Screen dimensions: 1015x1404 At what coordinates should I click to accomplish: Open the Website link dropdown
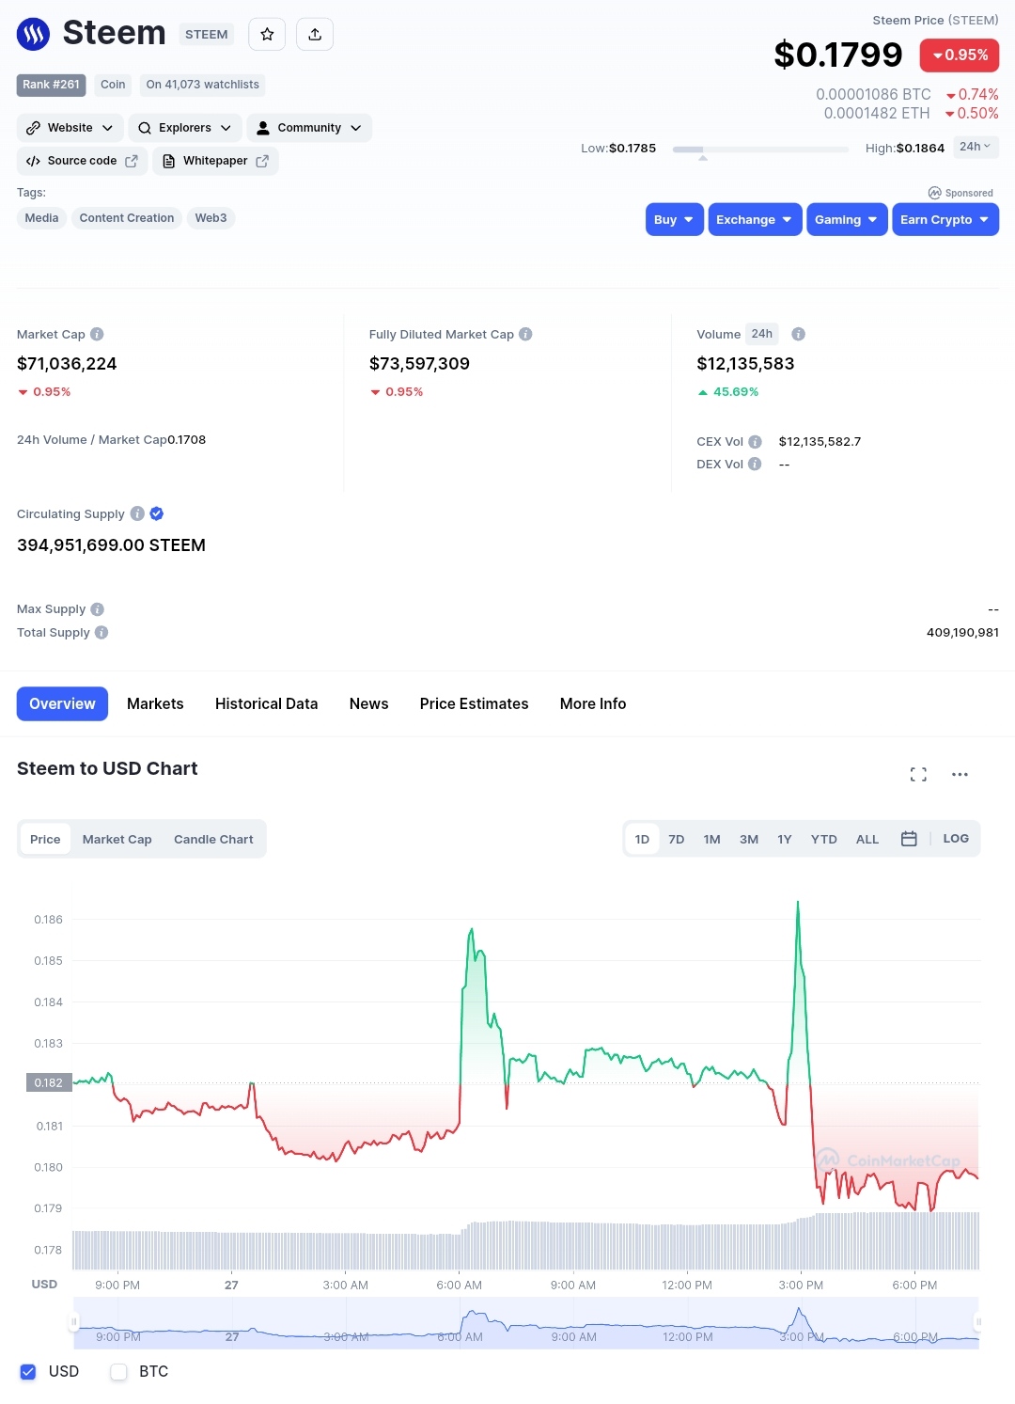pos(70,128)
